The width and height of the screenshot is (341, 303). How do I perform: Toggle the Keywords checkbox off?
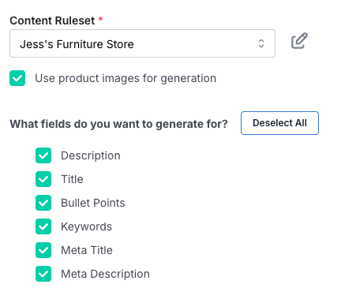pos(43,226)
